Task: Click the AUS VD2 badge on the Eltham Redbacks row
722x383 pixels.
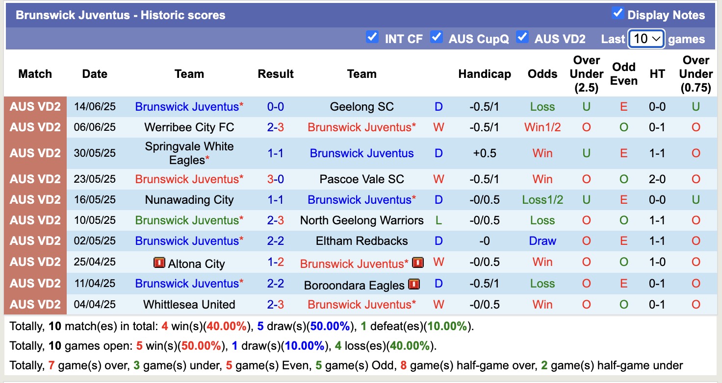Action: pyautogui.click(x=34, y=240)
